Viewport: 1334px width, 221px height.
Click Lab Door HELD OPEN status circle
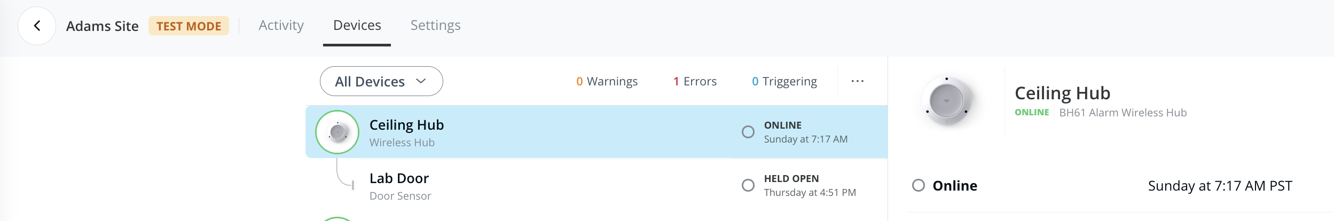(x=748, y=185)
